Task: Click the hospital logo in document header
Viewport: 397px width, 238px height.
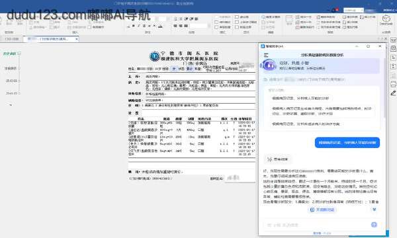Action: (x=154, y=56)
